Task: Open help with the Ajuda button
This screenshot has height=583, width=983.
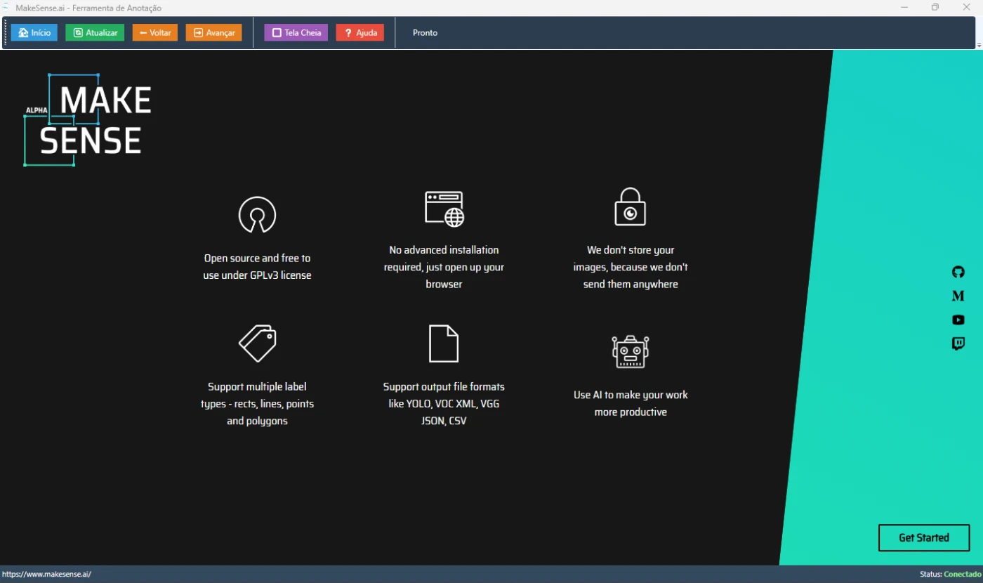Action: (360, 33)
